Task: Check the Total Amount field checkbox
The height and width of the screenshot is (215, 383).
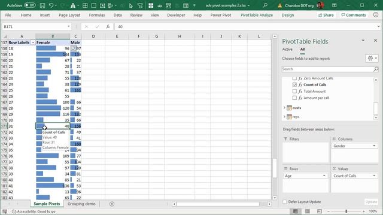Action: pos(294,91)
